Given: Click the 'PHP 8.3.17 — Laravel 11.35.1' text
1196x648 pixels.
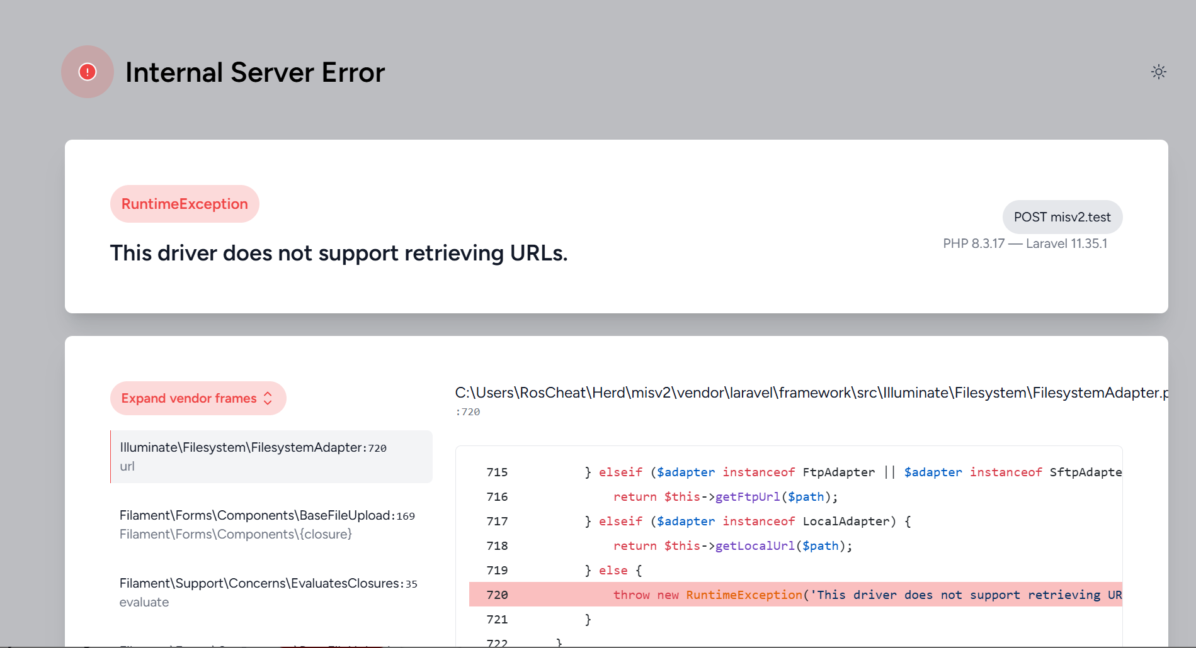Looking at the screenshot, I should (1025, 243).
